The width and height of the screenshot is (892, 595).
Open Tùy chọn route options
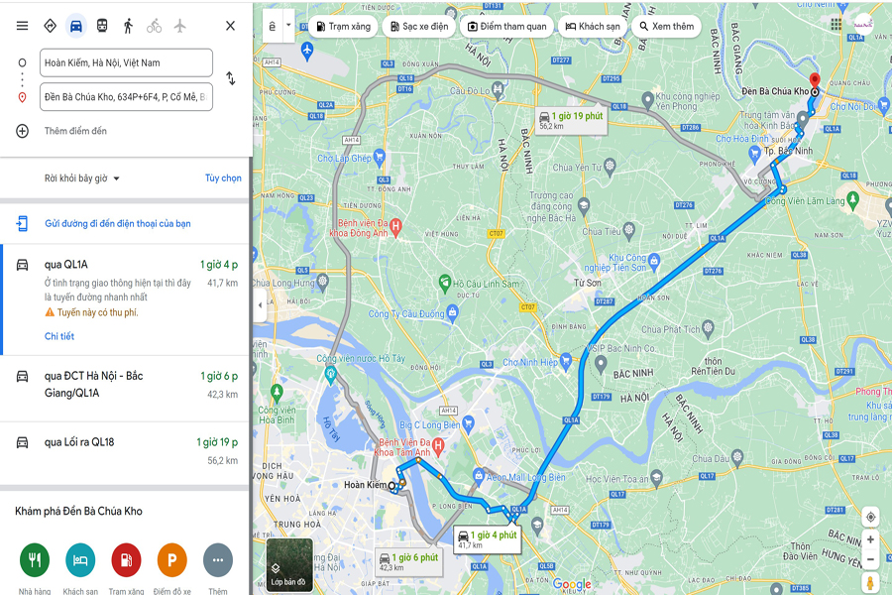click(223, 178)
